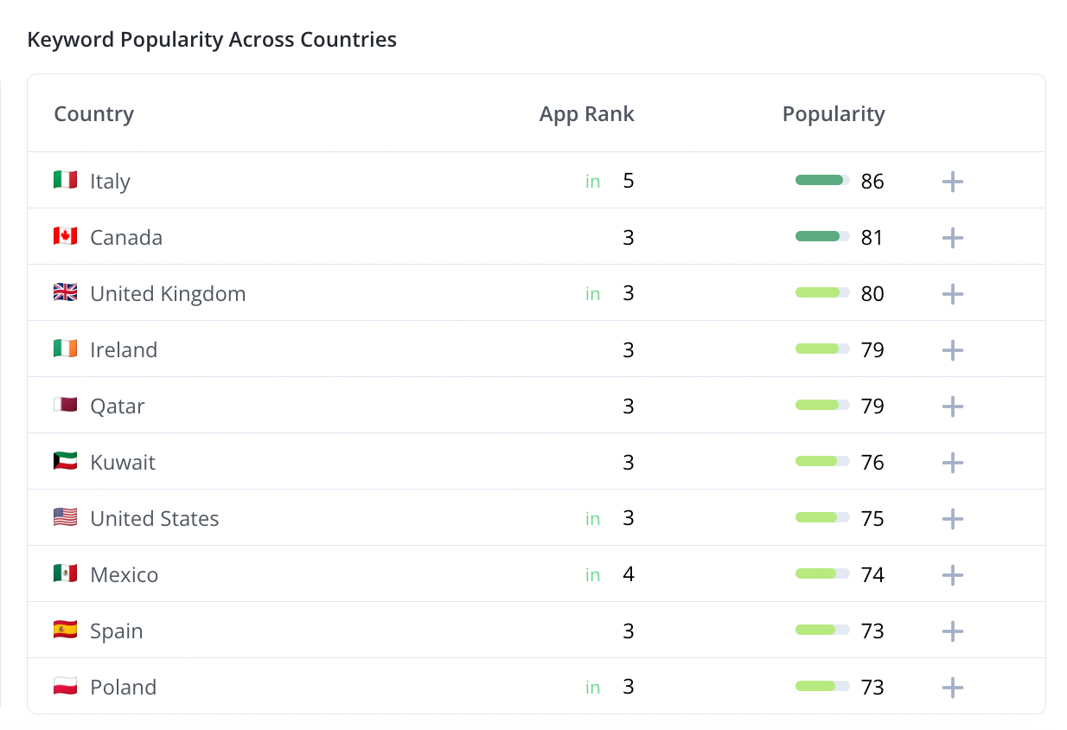
Task: Open the United States country link
Action: pyautogui.click(x=154, y=519)
